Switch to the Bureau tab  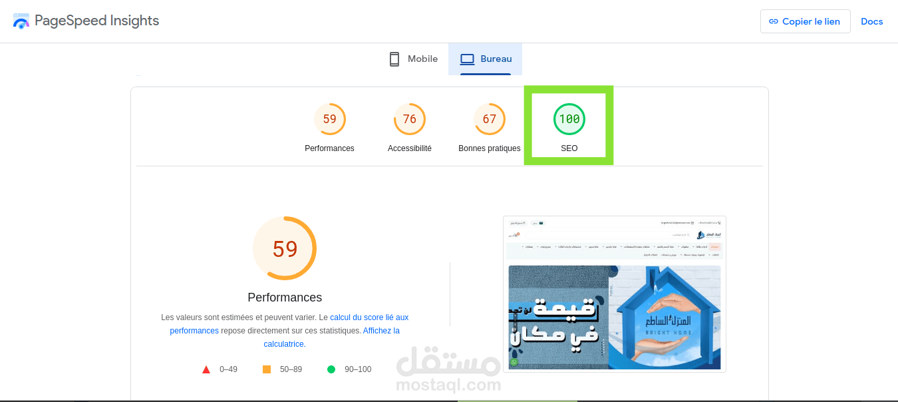[486, 59]
